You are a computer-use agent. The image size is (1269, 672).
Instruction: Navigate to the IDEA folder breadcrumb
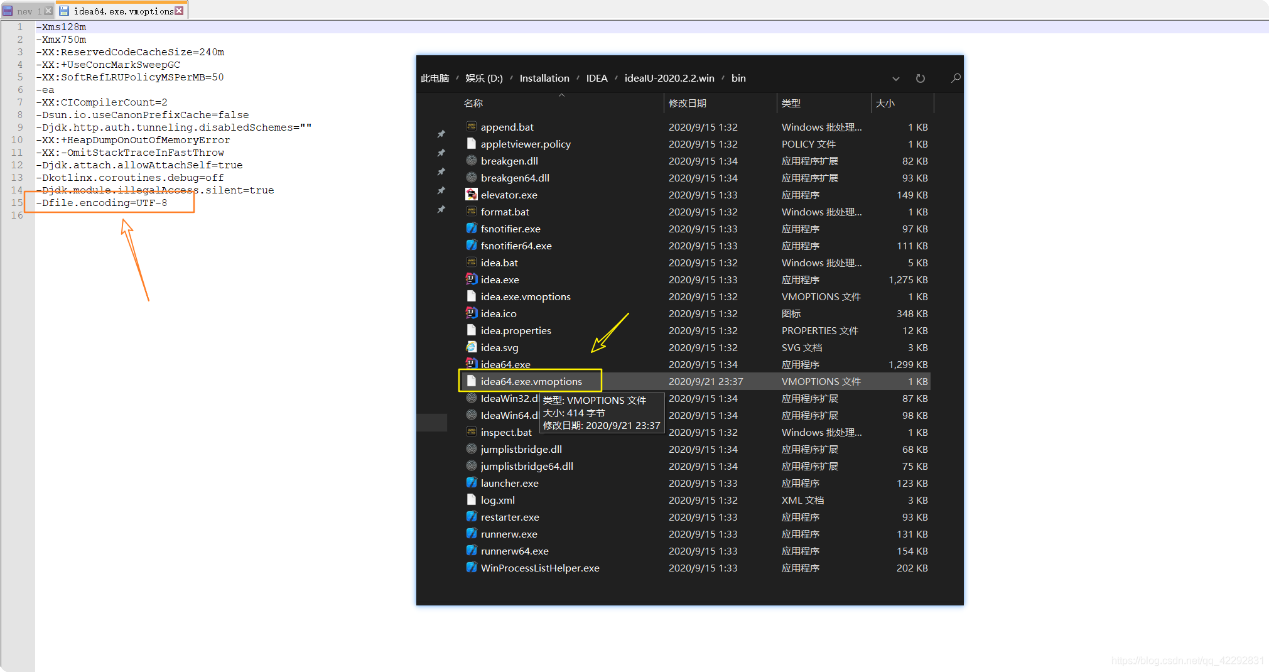tap(597, 79)
